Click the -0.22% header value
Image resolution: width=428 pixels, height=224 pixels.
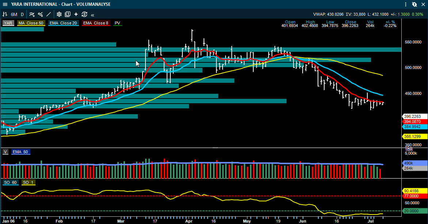(x=390, y=26)
